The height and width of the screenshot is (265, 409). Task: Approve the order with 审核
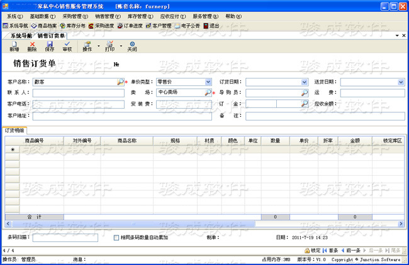67,46
